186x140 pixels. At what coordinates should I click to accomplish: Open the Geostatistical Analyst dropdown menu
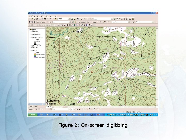click(x=84, y=22)
